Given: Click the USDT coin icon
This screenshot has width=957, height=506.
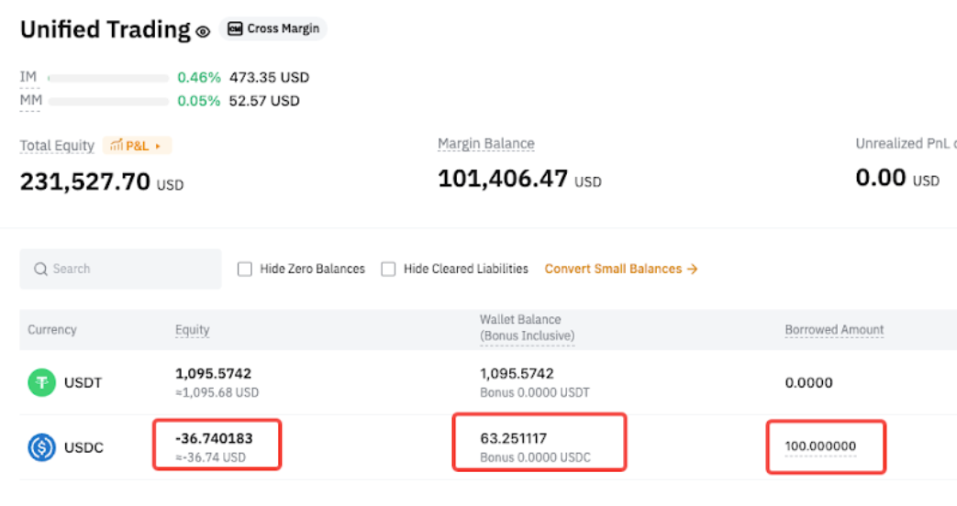Looking at the screenshot, I should [41, 382].
